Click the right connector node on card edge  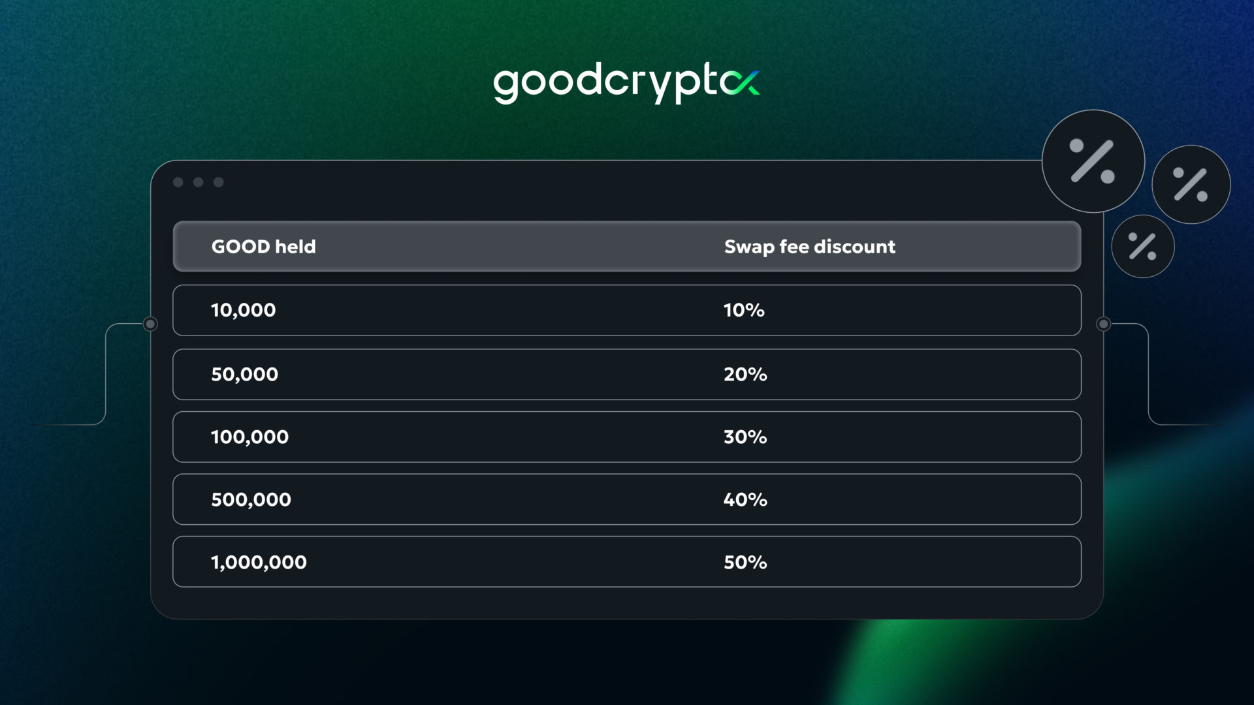pos(1103,324)
